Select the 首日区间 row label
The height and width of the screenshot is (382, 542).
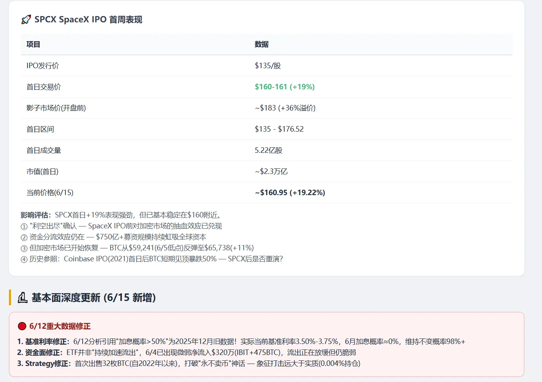(40, 129)
